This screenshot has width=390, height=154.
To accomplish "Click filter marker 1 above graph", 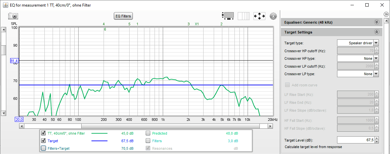I will click(137, 24).
